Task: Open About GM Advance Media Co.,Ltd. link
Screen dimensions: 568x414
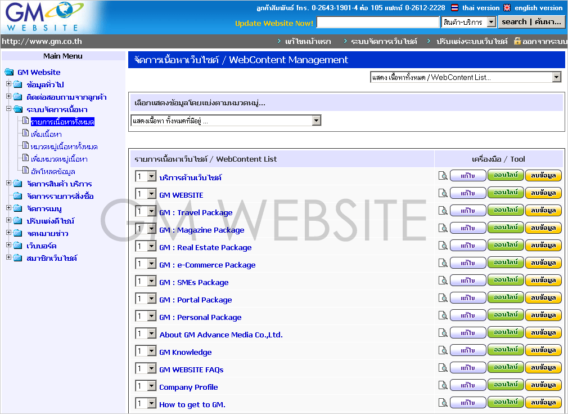Action: point(221,335)
